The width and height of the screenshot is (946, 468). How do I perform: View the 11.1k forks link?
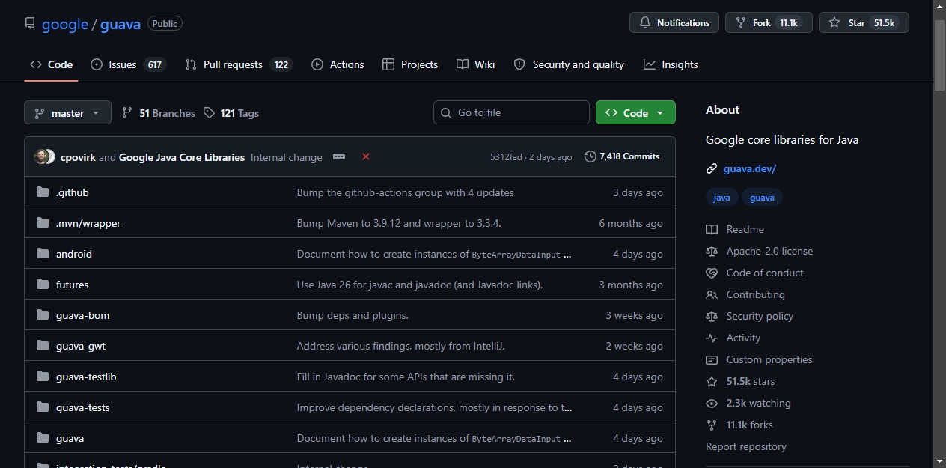(739, 425)
